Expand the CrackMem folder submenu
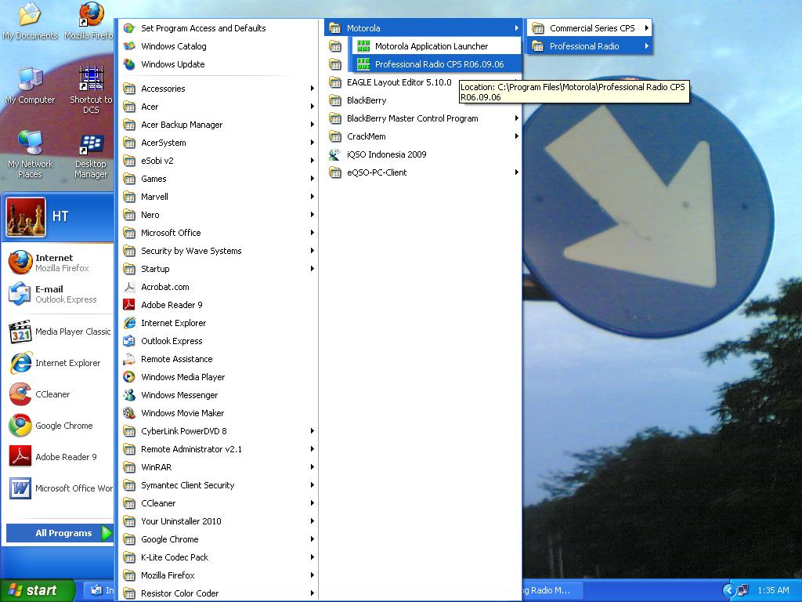 tap(423, 136)
